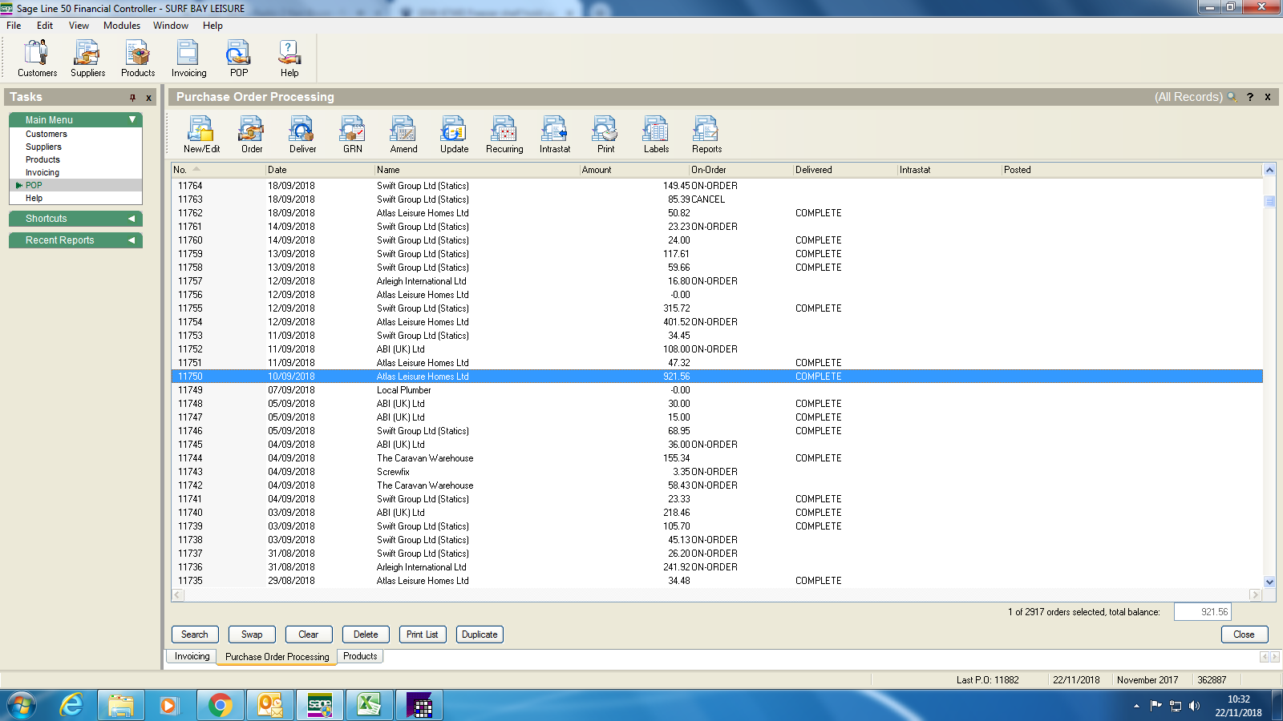Image resolution: width=1283 pixels, height=721 pixels.
Task: Open the GRN toolbar icon
Action: tap(352, 134)
